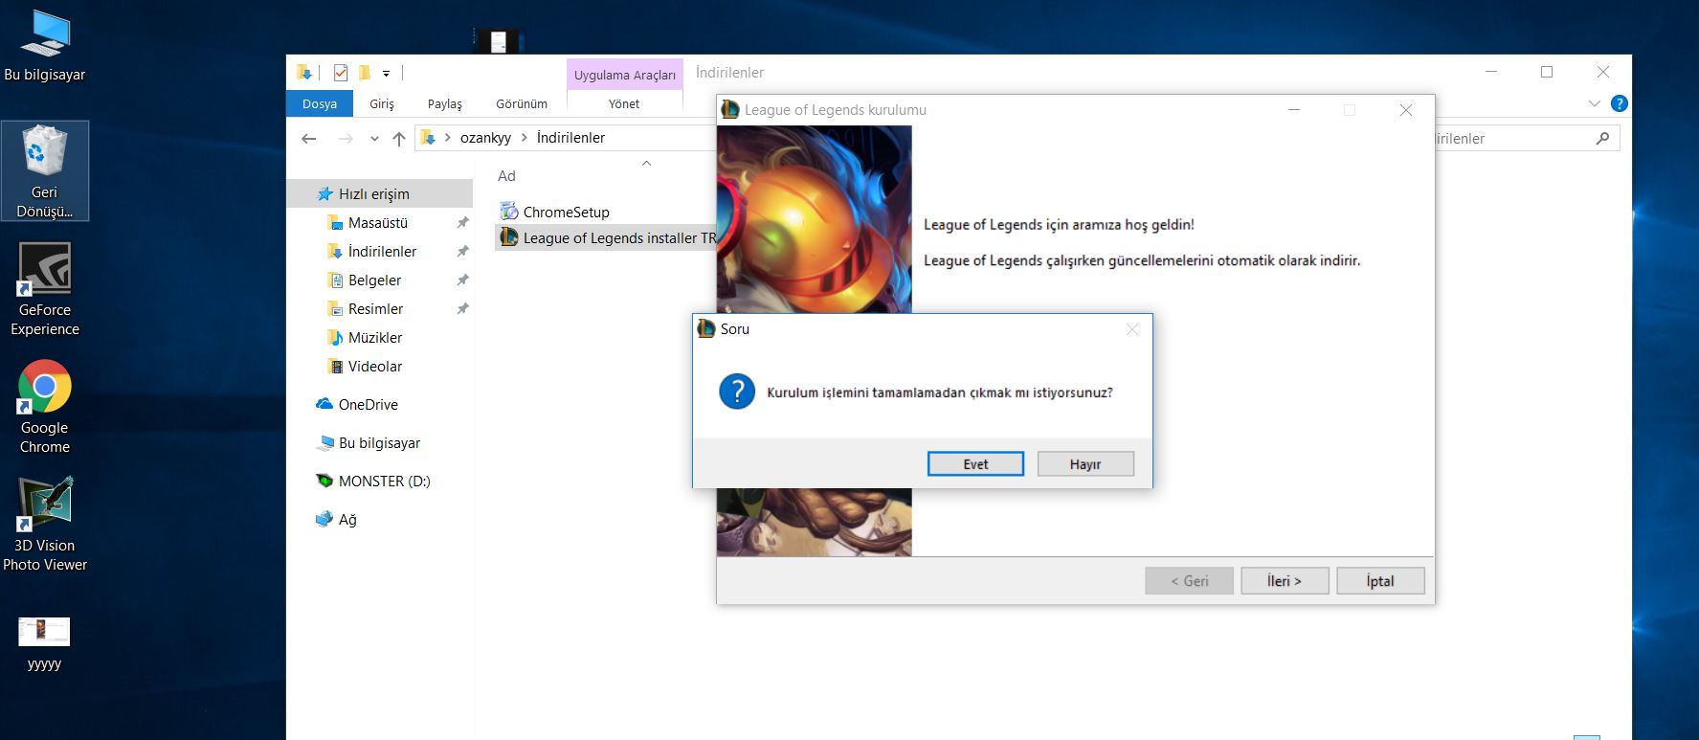
Task: Choose Hayır to continue installation
Action: pos(1085,463)
